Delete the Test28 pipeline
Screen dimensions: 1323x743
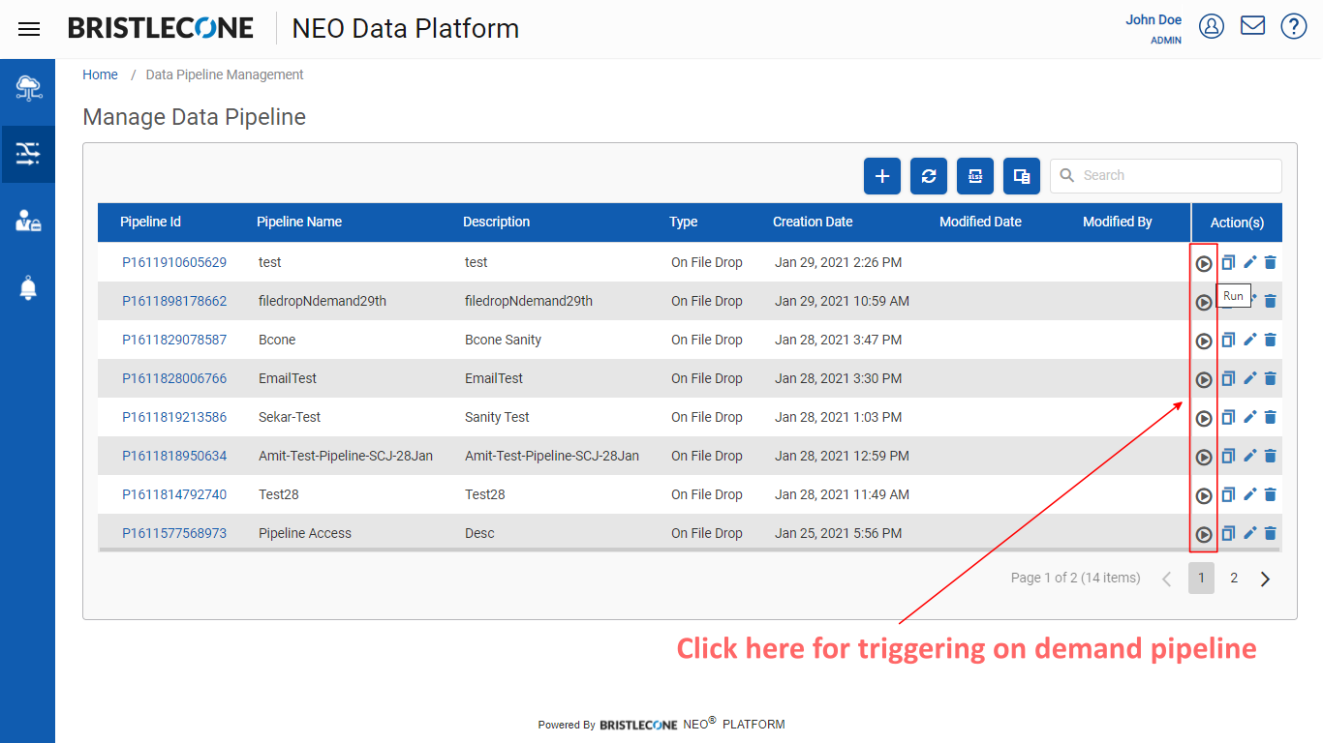tap(1271, 494)
